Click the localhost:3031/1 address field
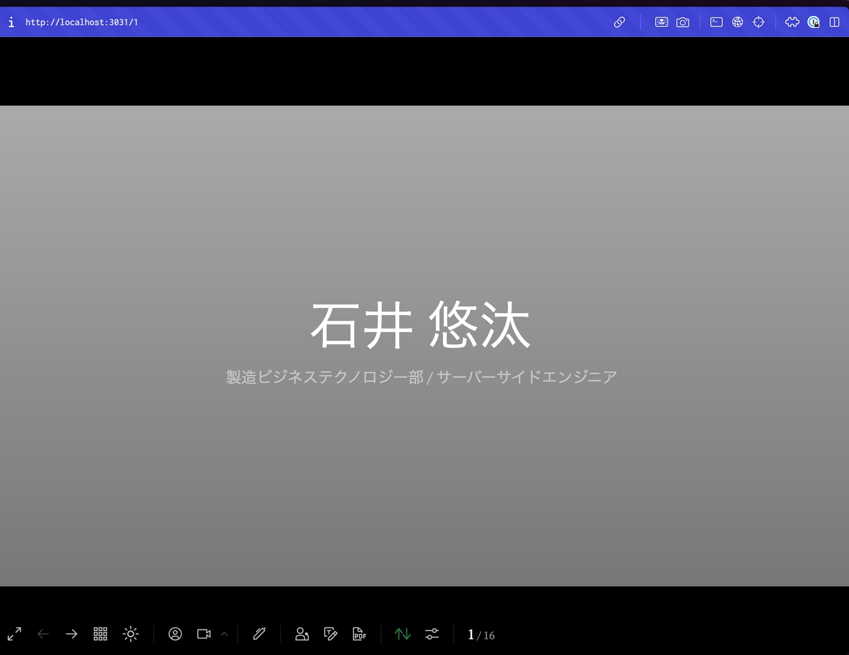Viewport: 849px width, 655px height. 82,22
